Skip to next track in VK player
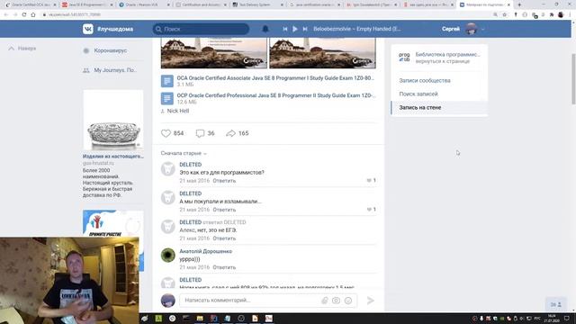576x324 pixels. pos(305,29)
